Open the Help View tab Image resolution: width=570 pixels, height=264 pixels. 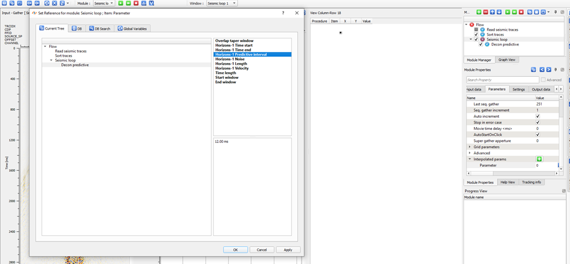coord(508,182)
